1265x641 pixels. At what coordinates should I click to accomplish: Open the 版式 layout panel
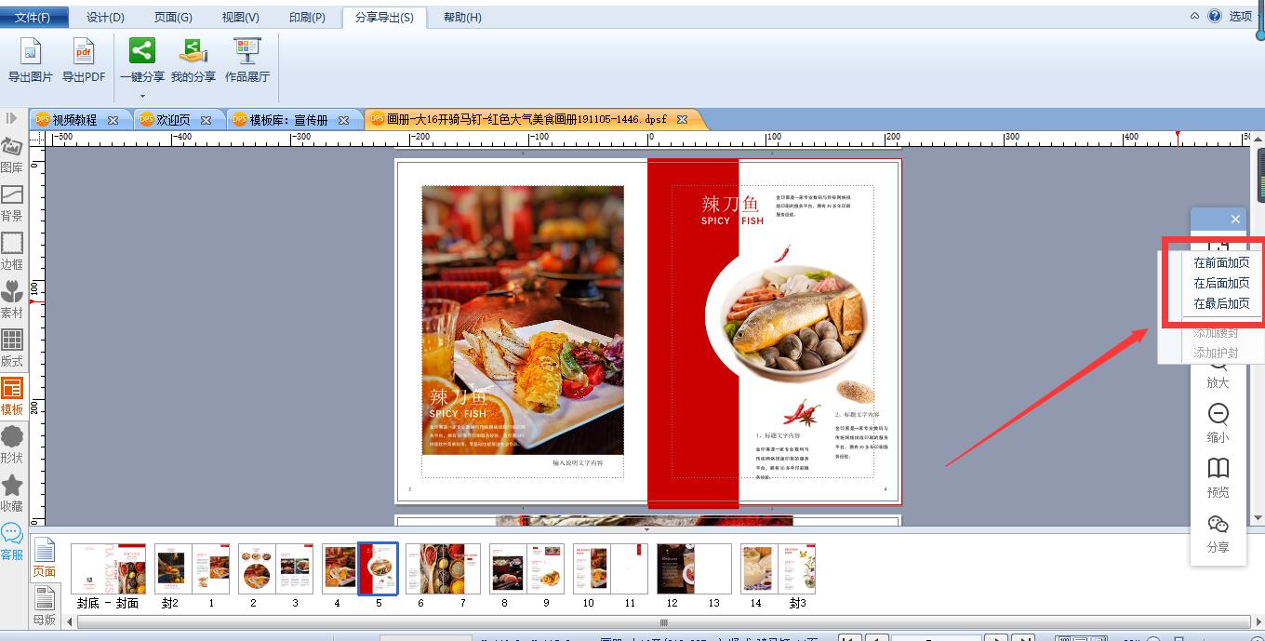[x=12, y=349]
